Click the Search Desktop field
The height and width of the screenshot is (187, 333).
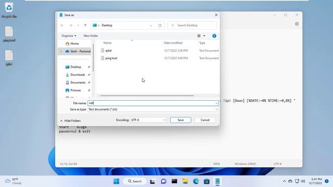coord(192,25)
